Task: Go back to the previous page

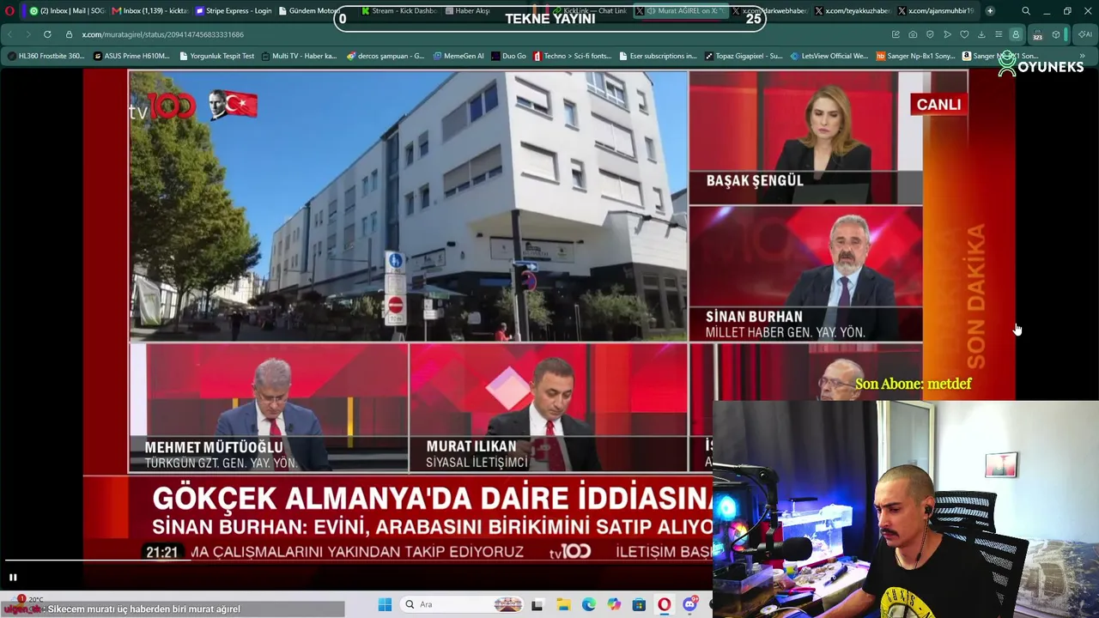Action: pos(10,34)
